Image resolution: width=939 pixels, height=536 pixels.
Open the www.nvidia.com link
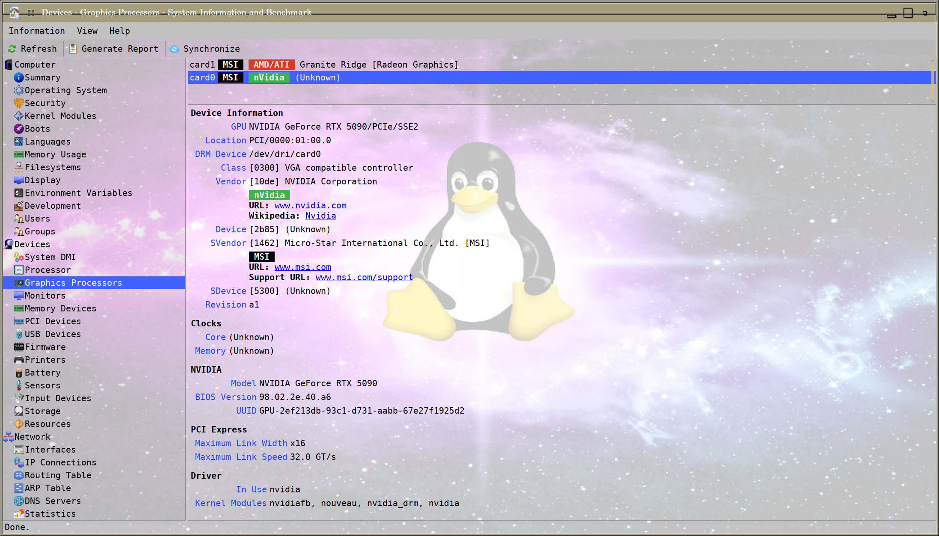311,205
